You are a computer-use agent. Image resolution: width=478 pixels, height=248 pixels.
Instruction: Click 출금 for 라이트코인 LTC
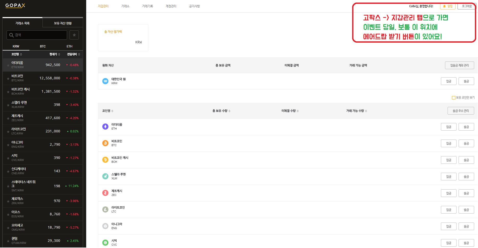[466, 210]
